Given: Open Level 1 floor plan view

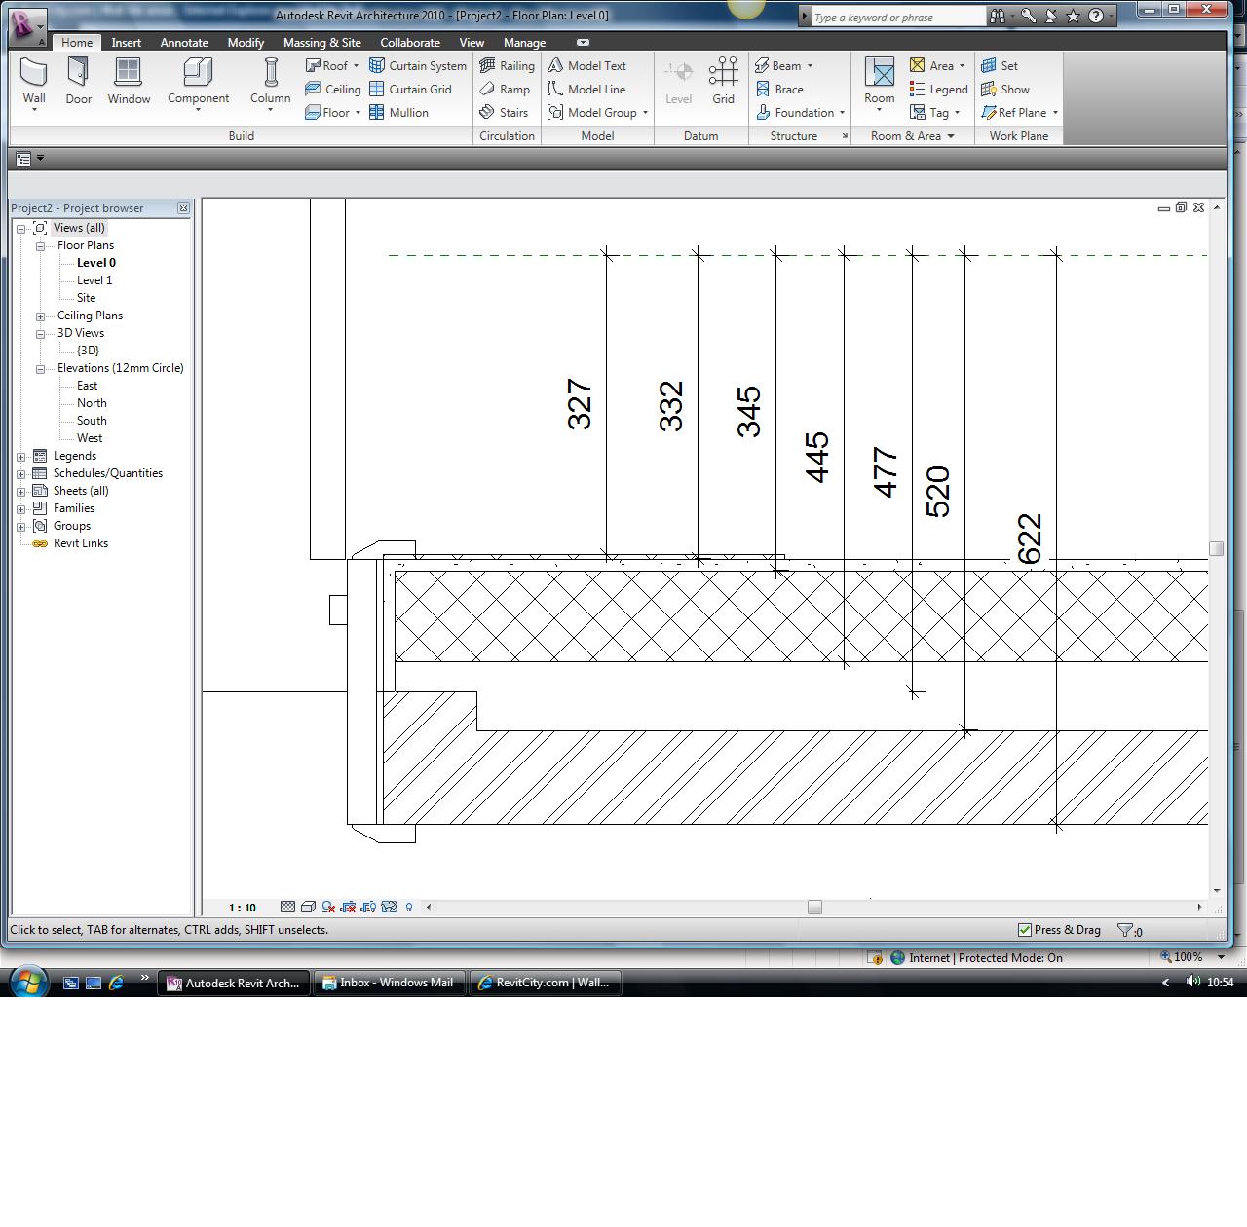Looking at the screenshot, I should (x=94, y=280).
